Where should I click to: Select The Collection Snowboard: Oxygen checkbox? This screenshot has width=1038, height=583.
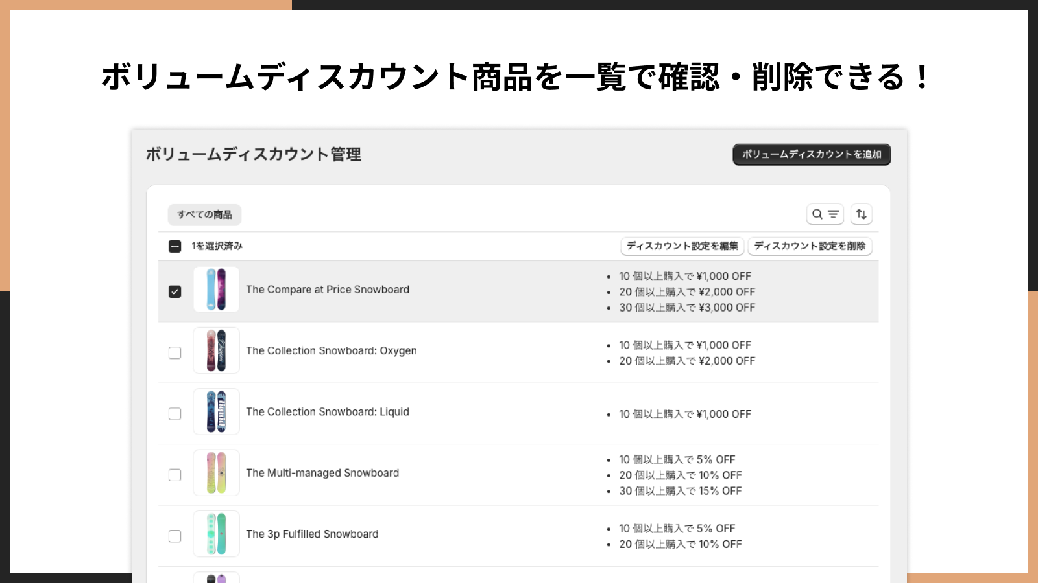tap(174, 352)
